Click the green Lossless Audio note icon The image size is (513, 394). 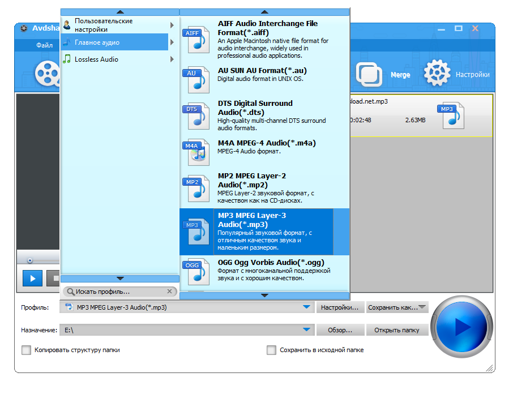click(67, 59)
